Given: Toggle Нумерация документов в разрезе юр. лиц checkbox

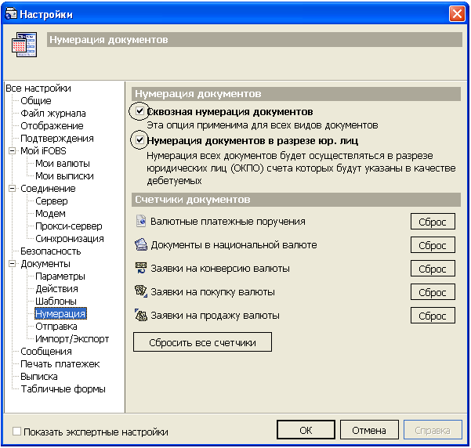Looking at the screenshot, I should (x=139, y=140).
